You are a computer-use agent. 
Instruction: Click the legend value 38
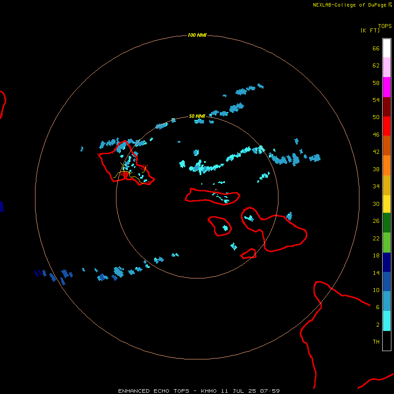(x=376, y=169)
